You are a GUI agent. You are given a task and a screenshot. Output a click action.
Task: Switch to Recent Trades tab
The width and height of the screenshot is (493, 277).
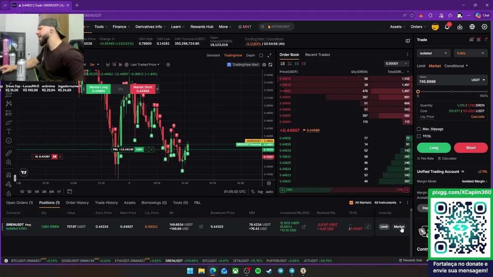click(317, 55)
